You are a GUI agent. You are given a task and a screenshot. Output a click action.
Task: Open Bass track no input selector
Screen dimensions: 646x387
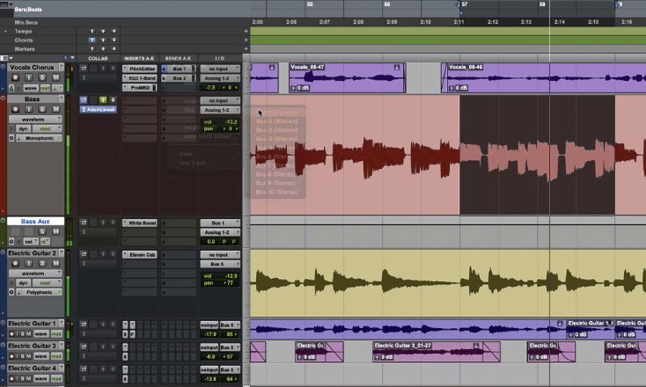(x=220, y=100)
